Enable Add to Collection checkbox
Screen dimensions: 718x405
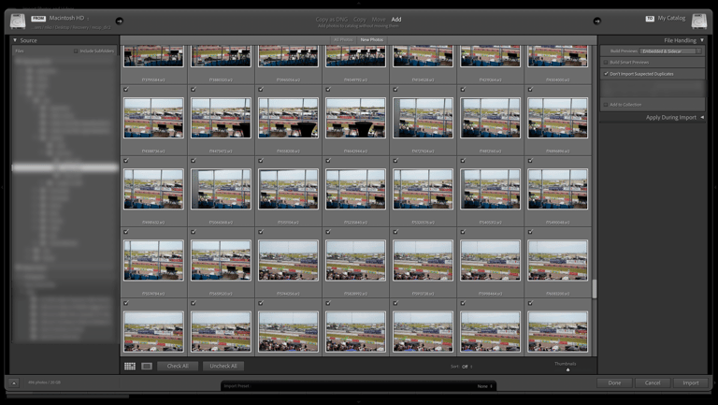[606, 105]
